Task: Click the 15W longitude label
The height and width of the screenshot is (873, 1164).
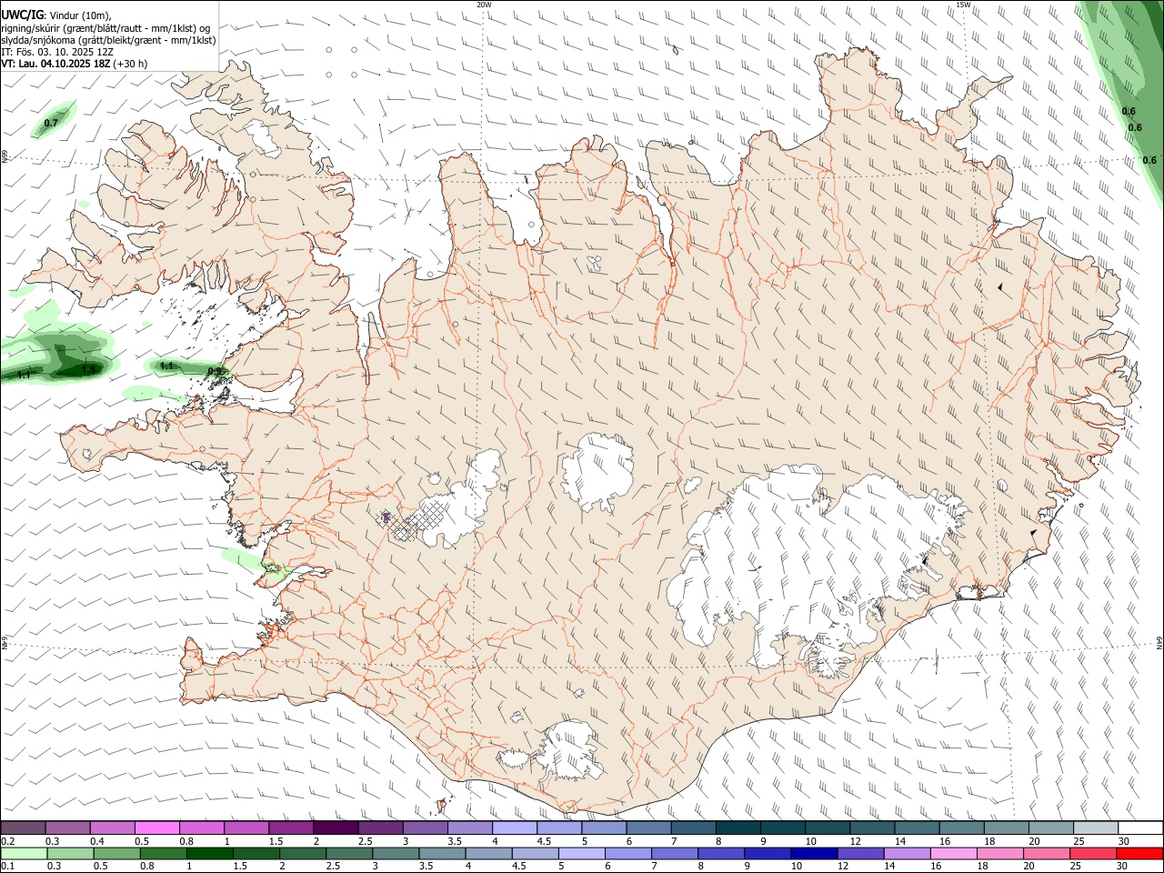Action: [x=963, y=5]
